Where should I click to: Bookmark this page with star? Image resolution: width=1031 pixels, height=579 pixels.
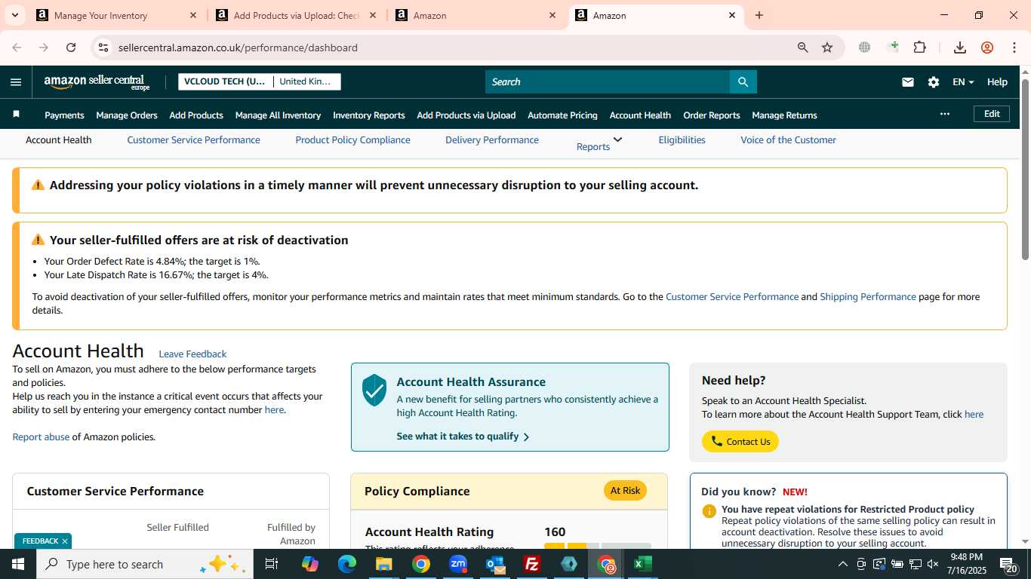827,47
